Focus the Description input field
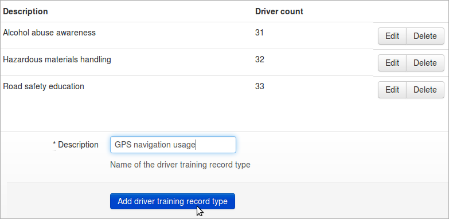 (173, 145)
